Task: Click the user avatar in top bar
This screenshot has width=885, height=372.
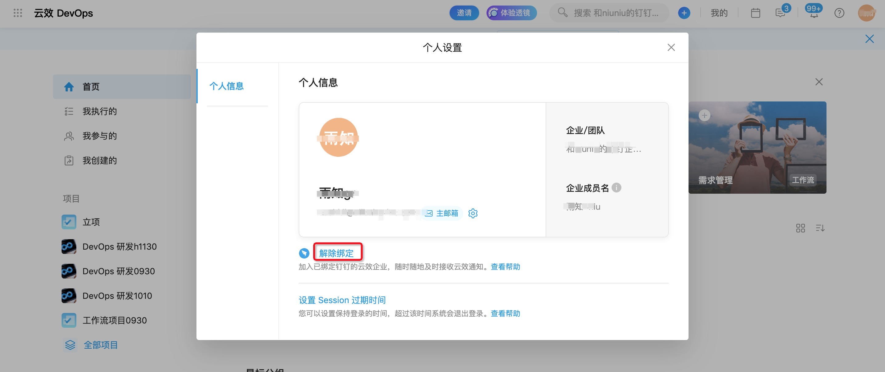Action: pos(867,13)
